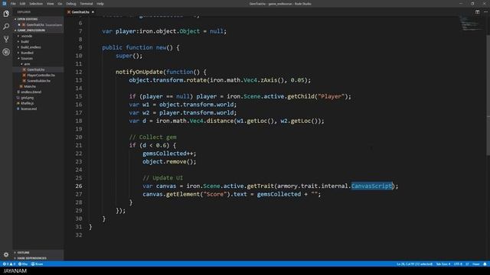This screenshot has width=490, height=275.
Task: Expand the build_endless folder
Action: click(31, 47)
